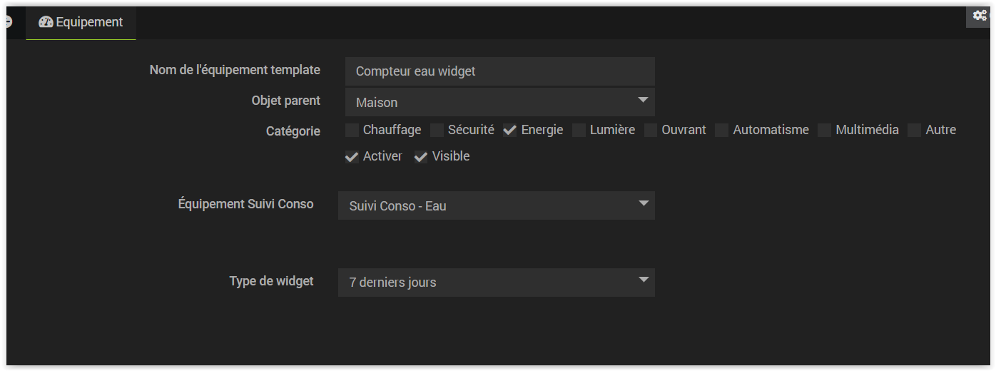
Task: Disable the Activer checkbox
Action: (352, 157)
